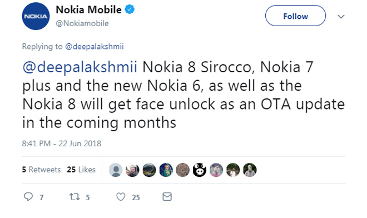367x218 pixels.
Task: Open @deepalakshmii in Replying to line
Action: (x=95, y=46)
